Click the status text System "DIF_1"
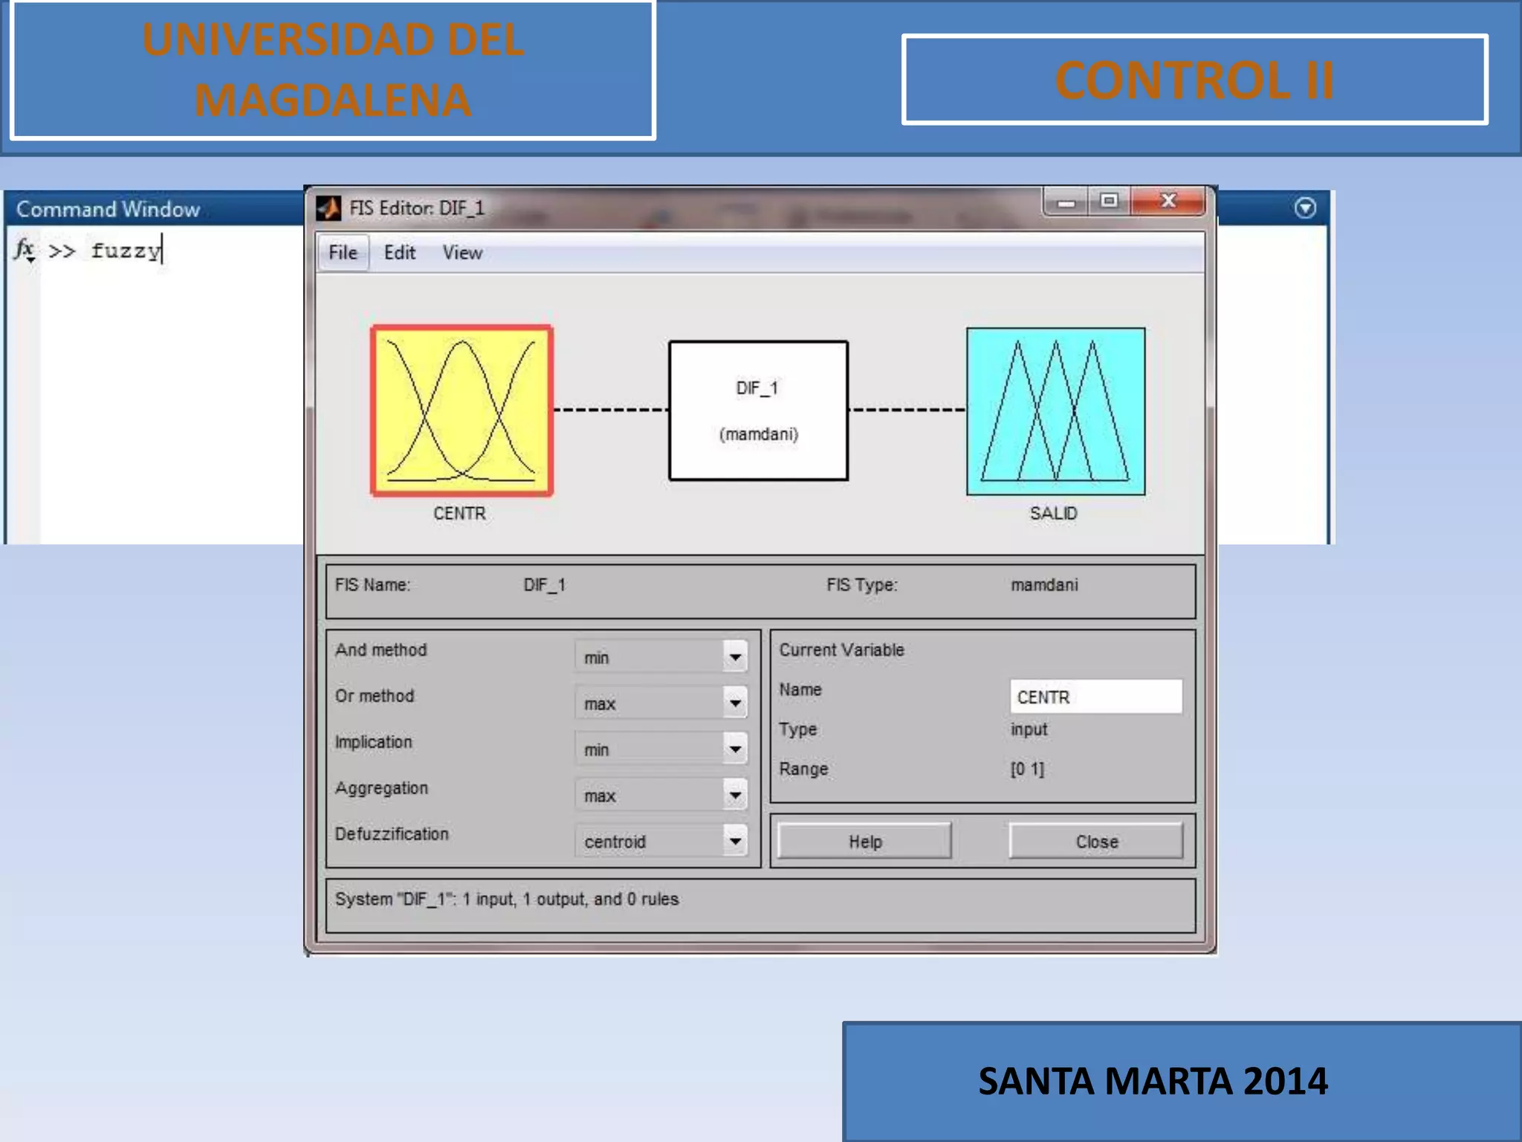Viewport: 1522px width, 1142px height. click(507, 899)
